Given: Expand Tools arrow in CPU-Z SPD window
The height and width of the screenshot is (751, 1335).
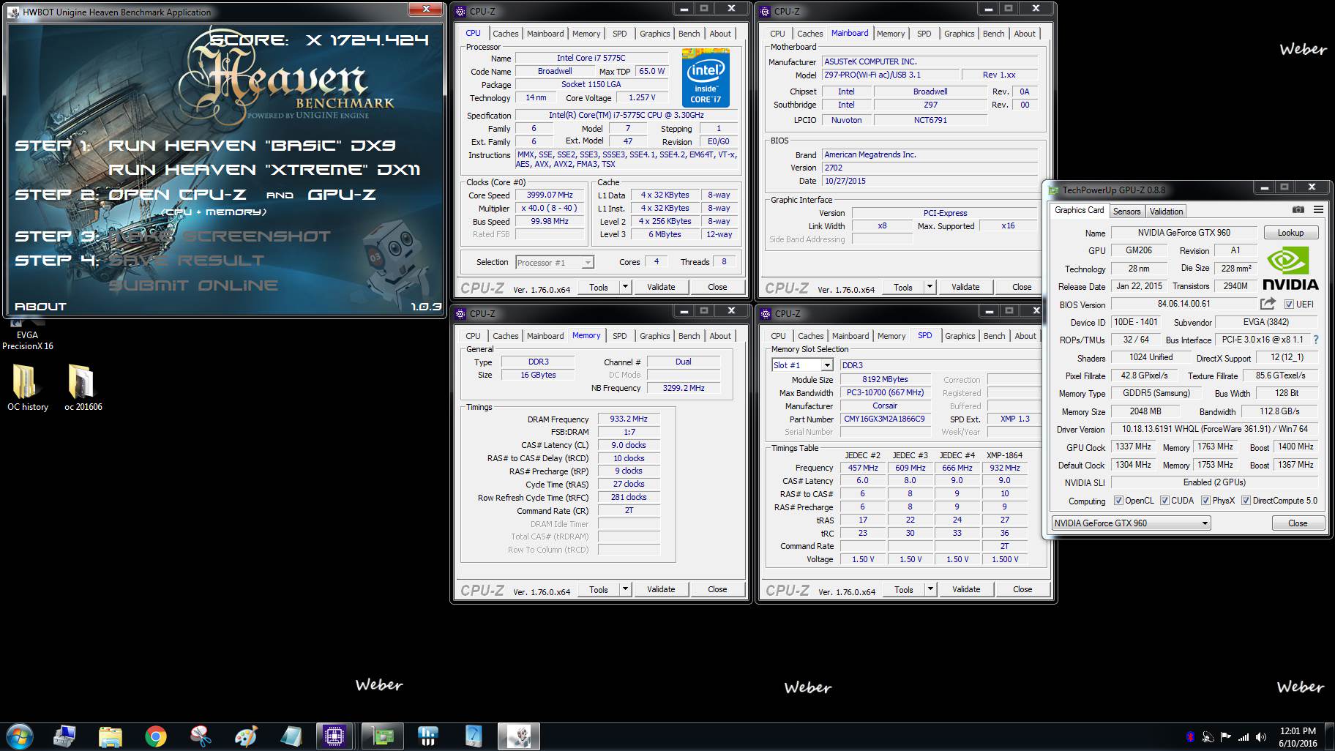Looking at the screenshot, I should click(930, 589).
